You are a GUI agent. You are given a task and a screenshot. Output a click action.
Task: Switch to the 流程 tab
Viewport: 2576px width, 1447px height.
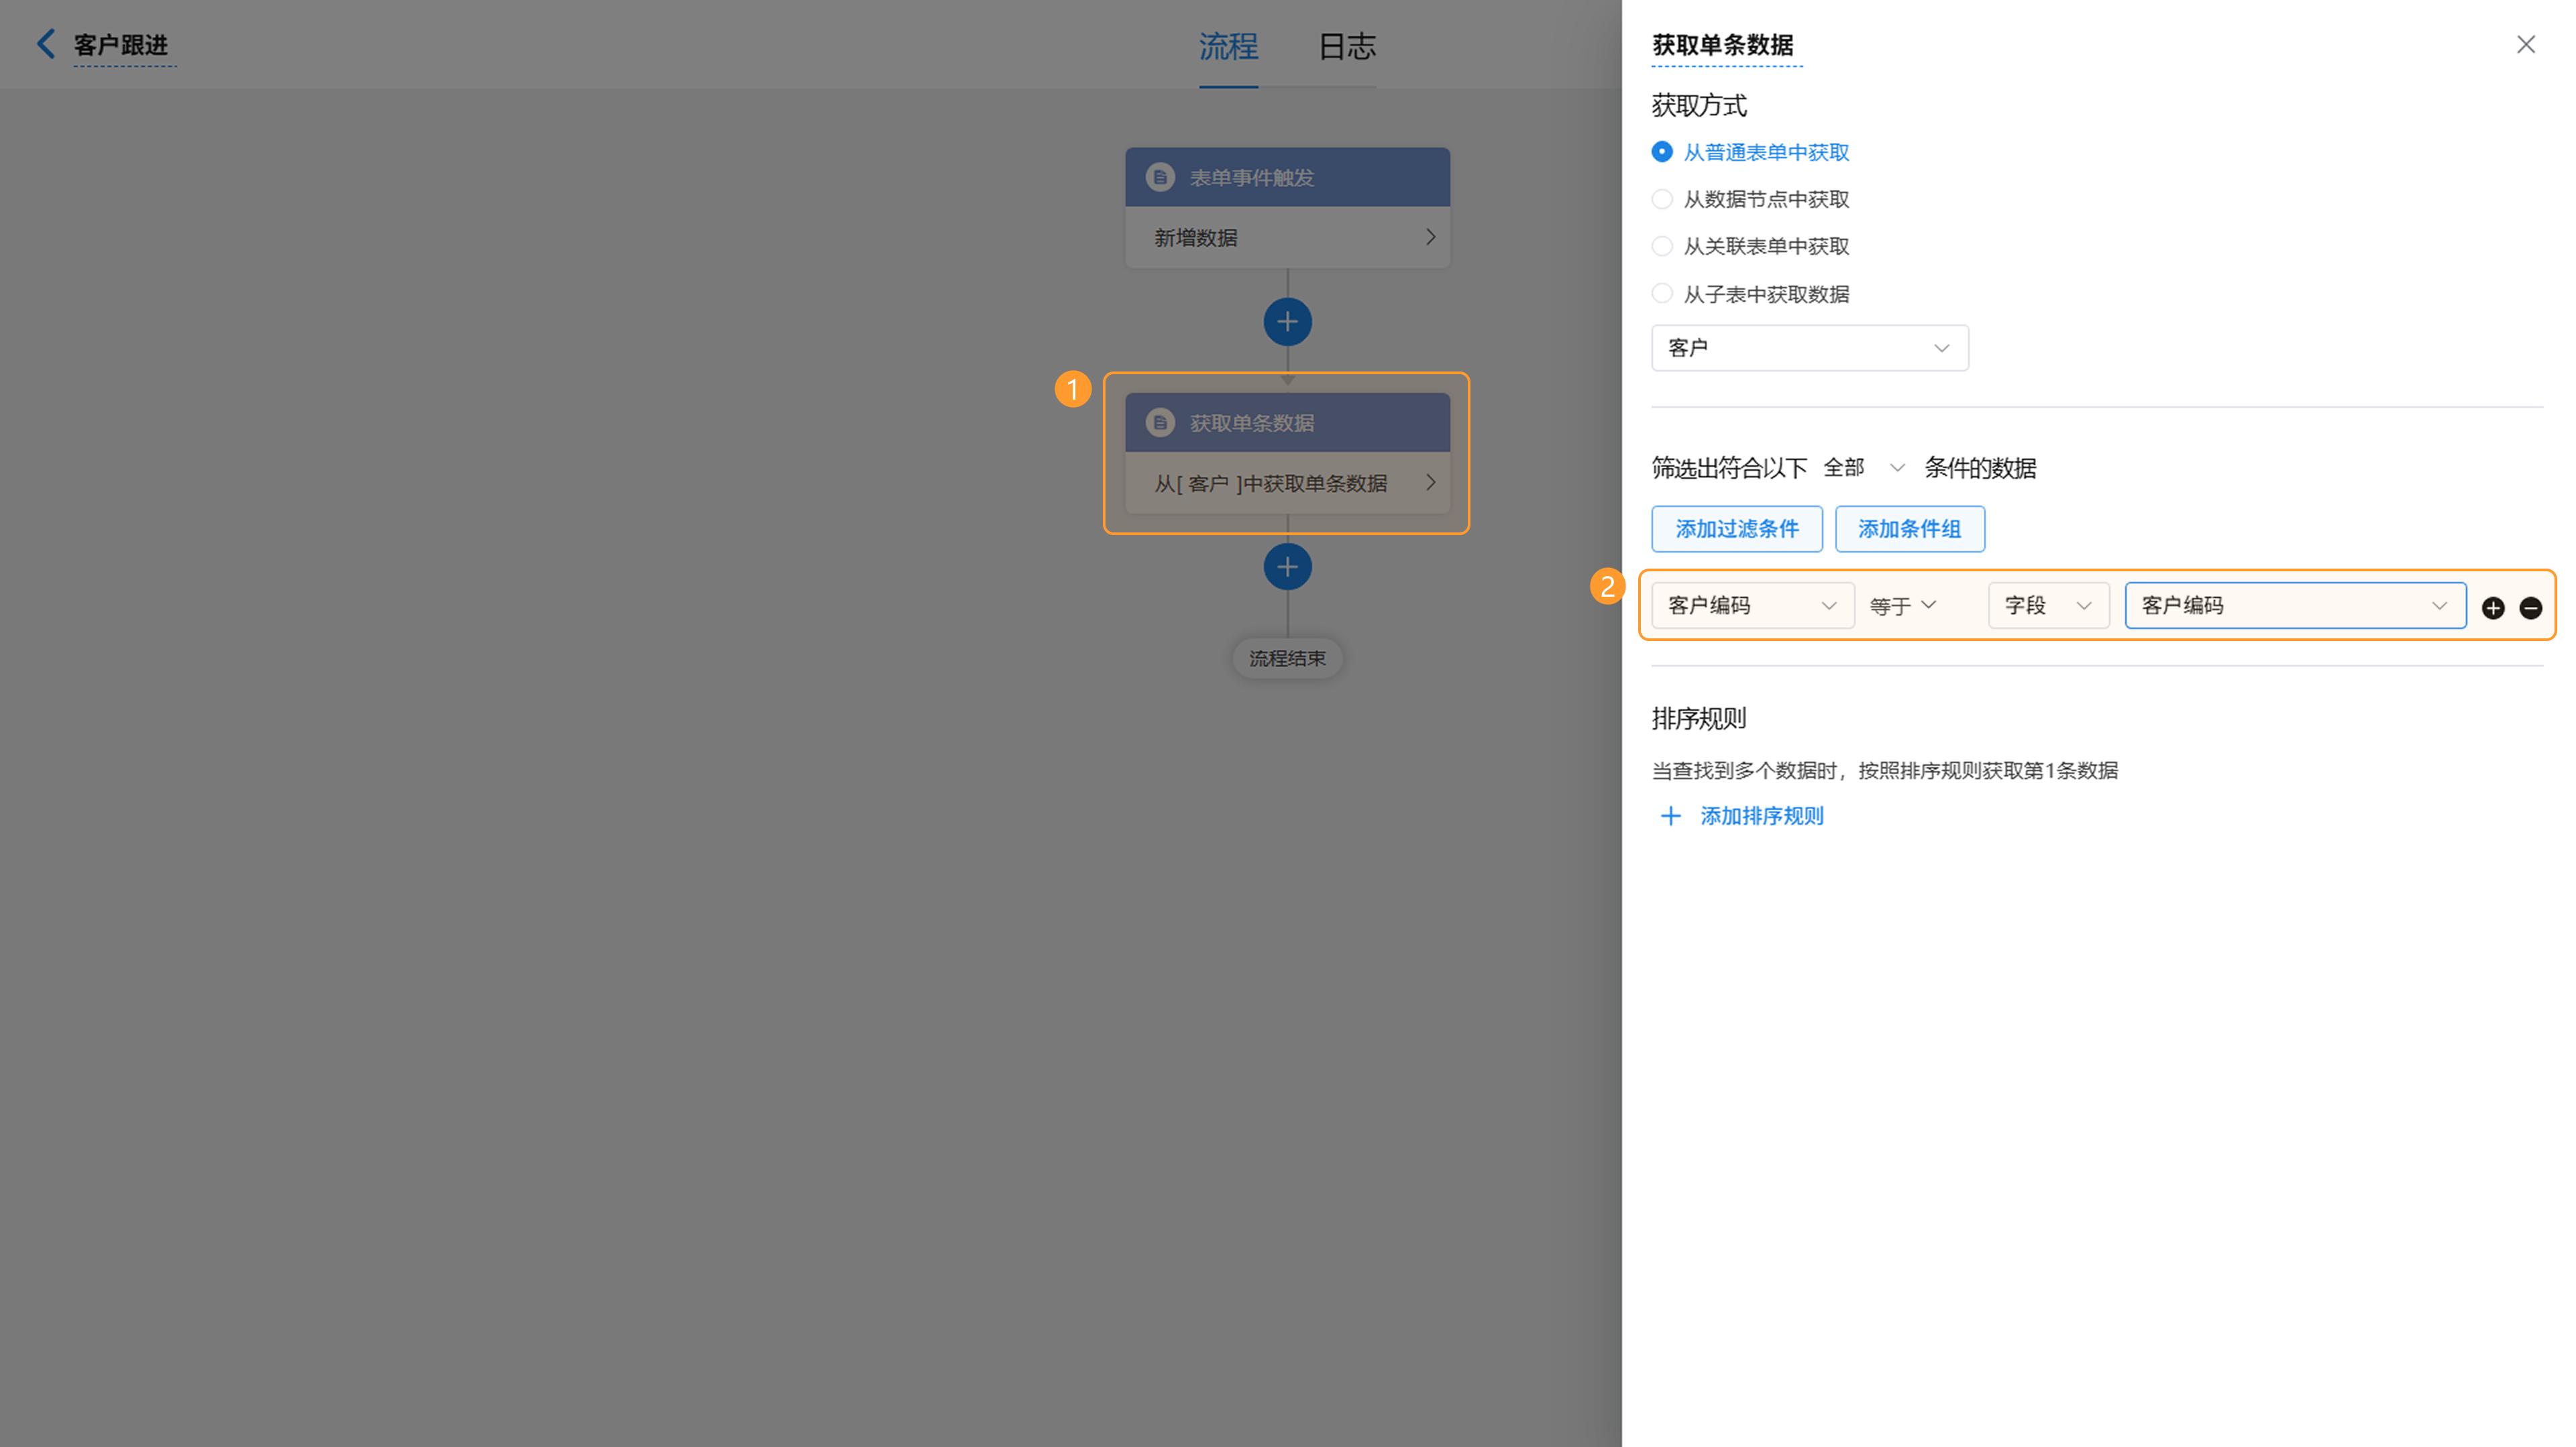point(1228,46)
